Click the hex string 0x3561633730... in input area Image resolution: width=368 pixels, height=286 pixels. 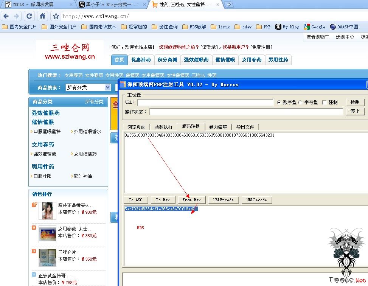pos(199,135)
